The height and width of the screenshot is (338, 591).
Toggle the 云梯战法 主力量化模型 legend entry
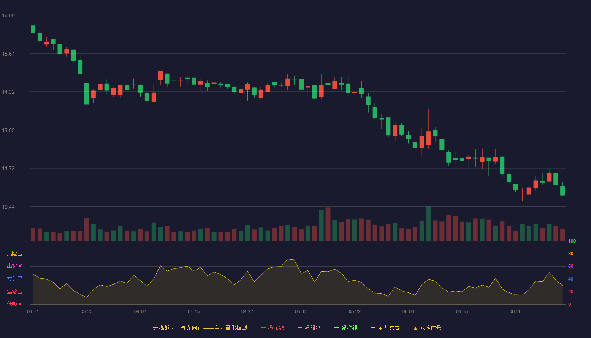pyautogui.click(x=200, y=328)
